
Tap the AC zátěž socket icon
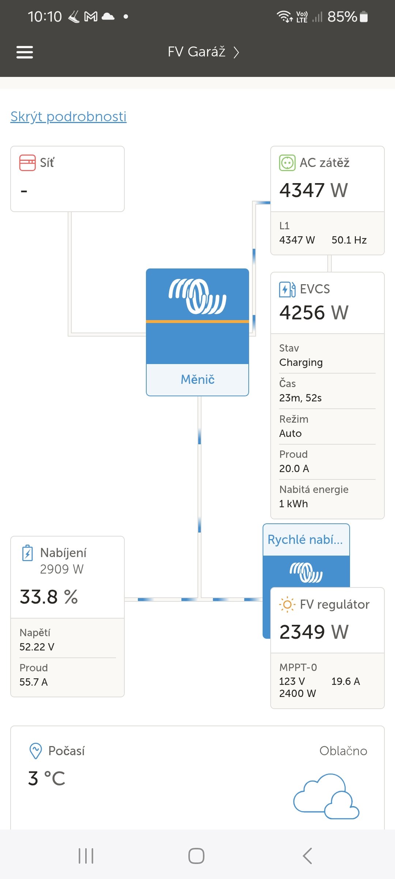coord(287,163)
